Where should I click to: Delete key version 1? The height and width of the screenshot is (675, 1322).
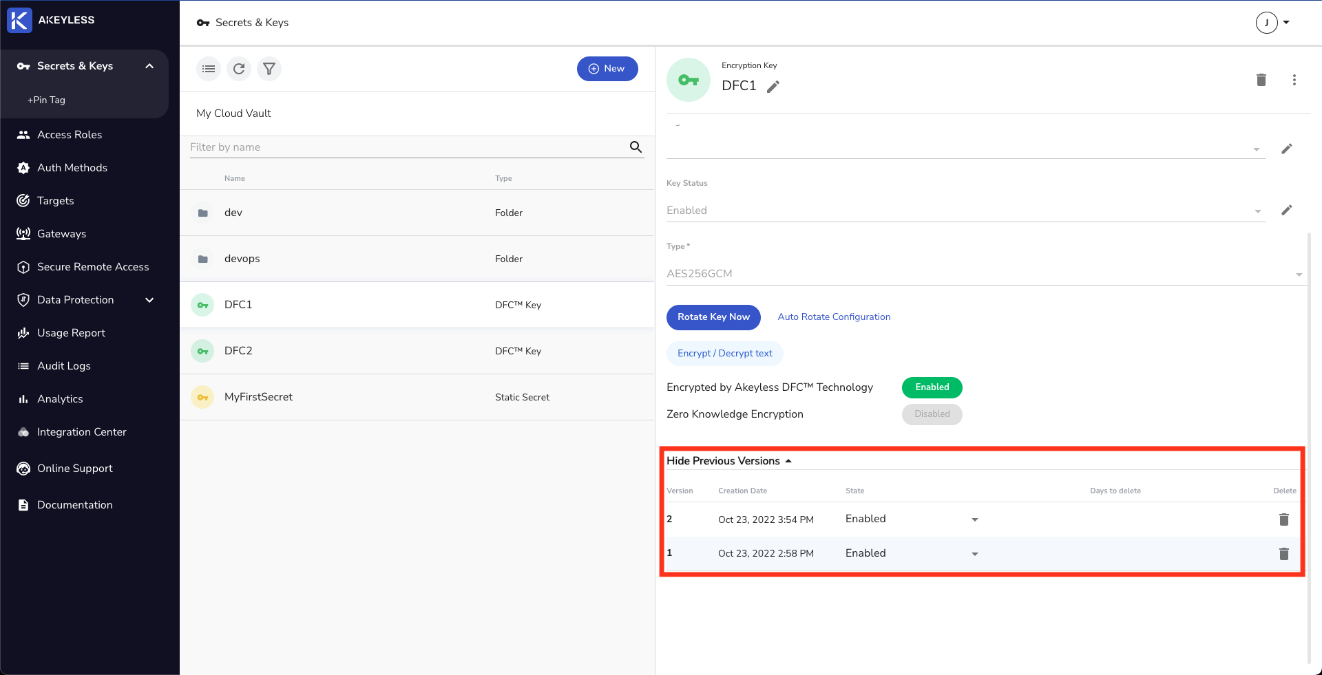click(1283, 554)
